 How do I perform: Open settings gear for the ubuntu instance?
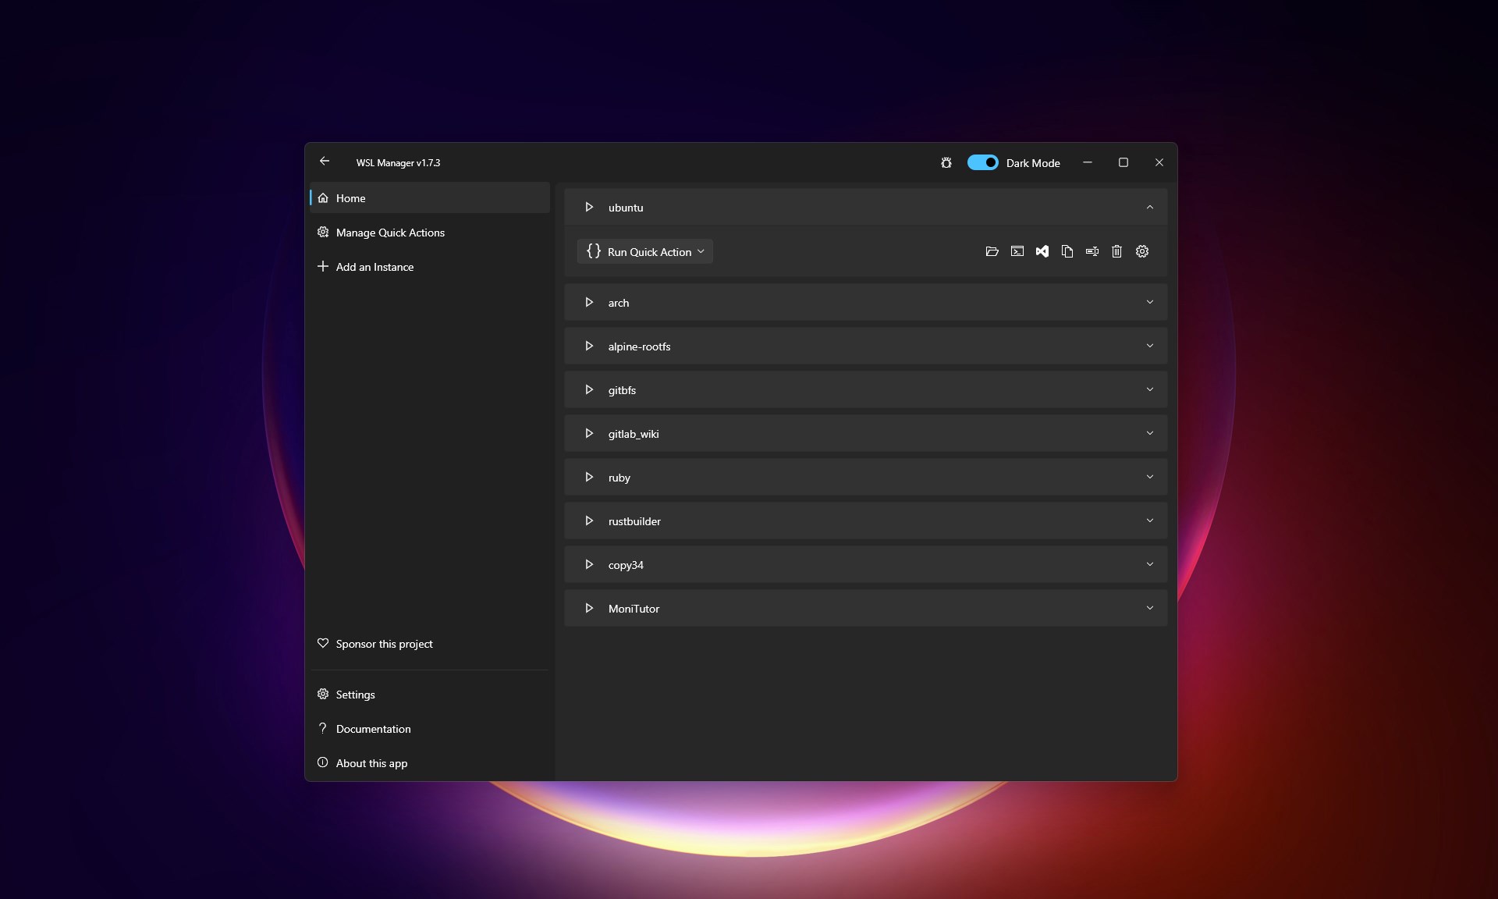click(x=1141, y=251)
